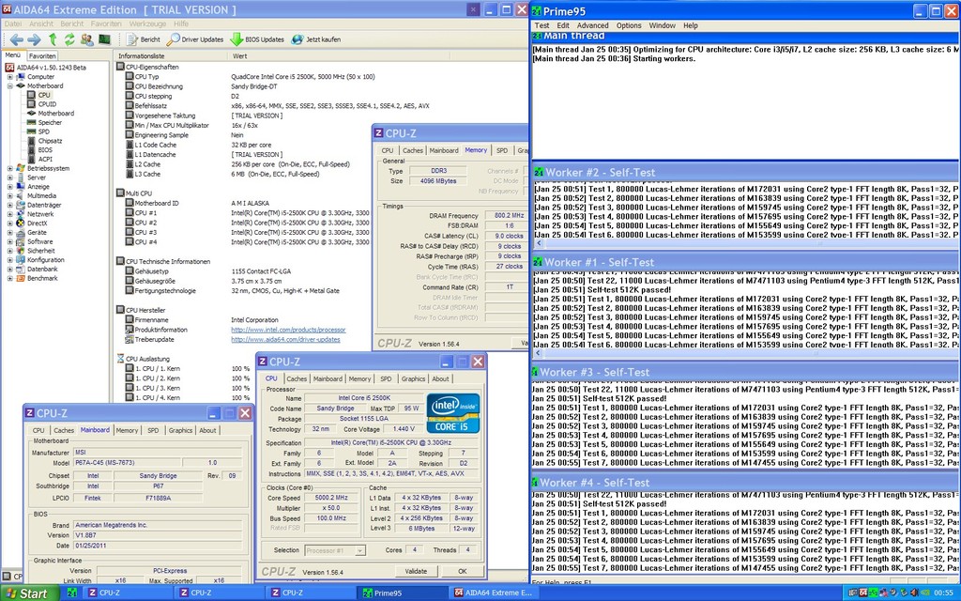Open Prime95 Test menu
This screenshot has height=601, width=961.
click(x=542, y=25)
